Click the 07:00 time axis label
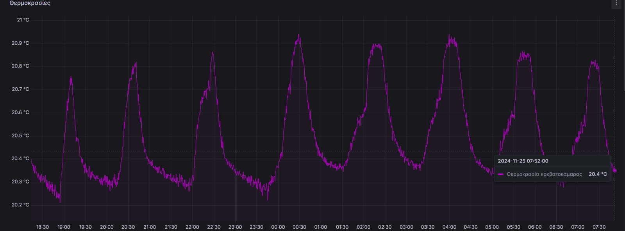625x231 pixels. pos(578,227)
